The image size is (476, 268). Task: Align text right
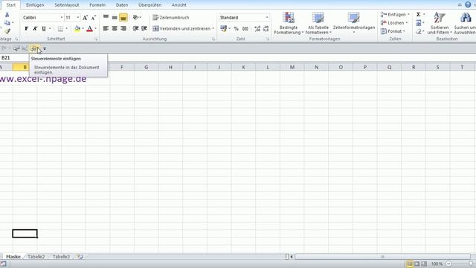click(123, 28)
